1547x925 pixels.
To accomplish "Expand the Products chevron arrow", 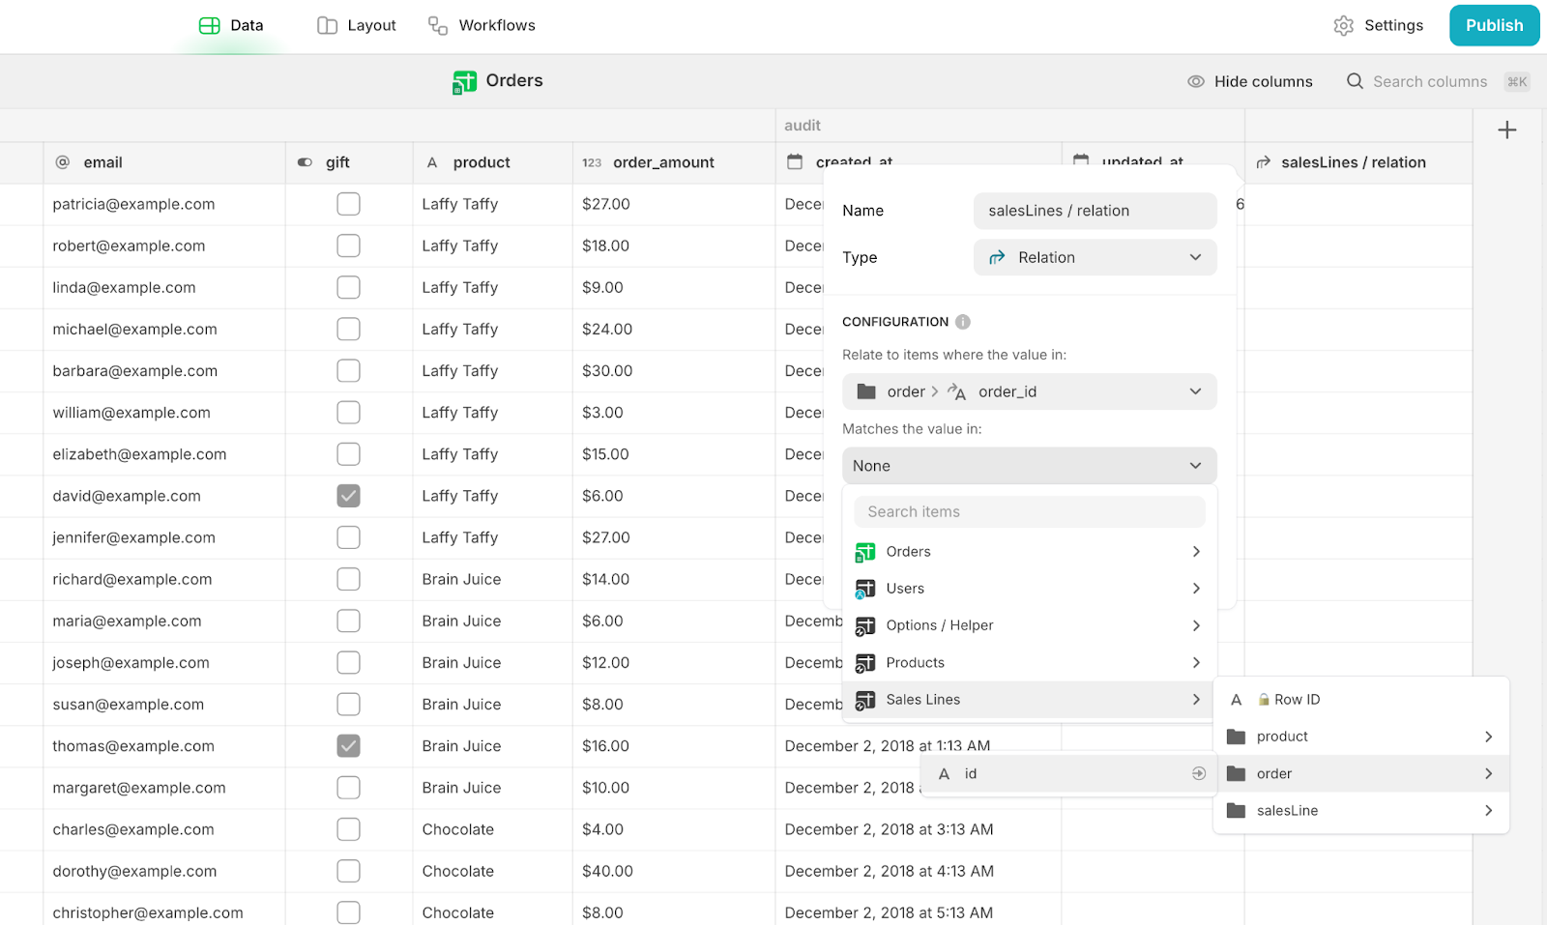I will click(1196, 663).
